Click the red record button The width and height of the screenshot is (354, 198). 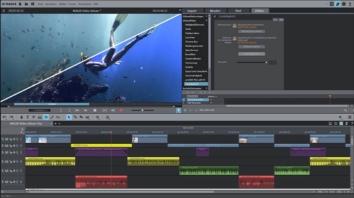click(x=121, y=111)
